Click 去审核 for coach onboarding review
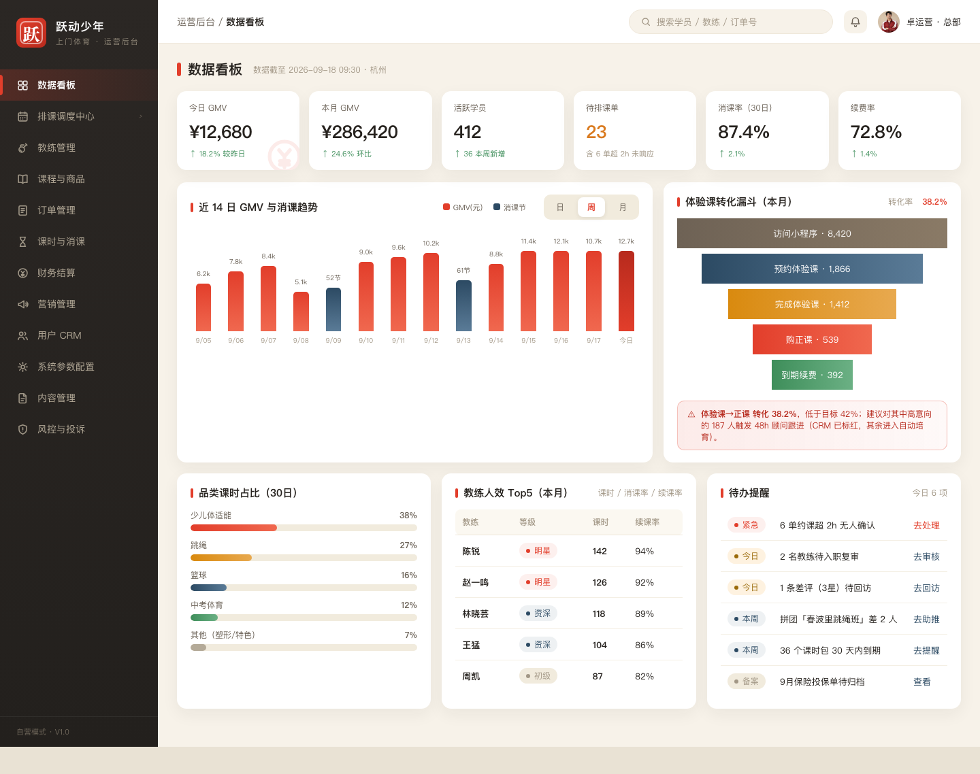 pyautogui.click(x=926, y=556)
